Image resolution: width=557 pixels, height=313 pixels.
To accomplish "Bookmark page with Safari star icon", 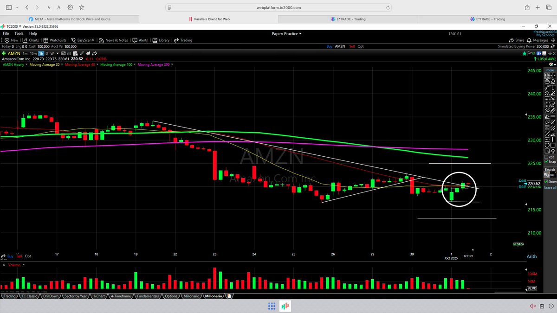I will click(82, 7).
